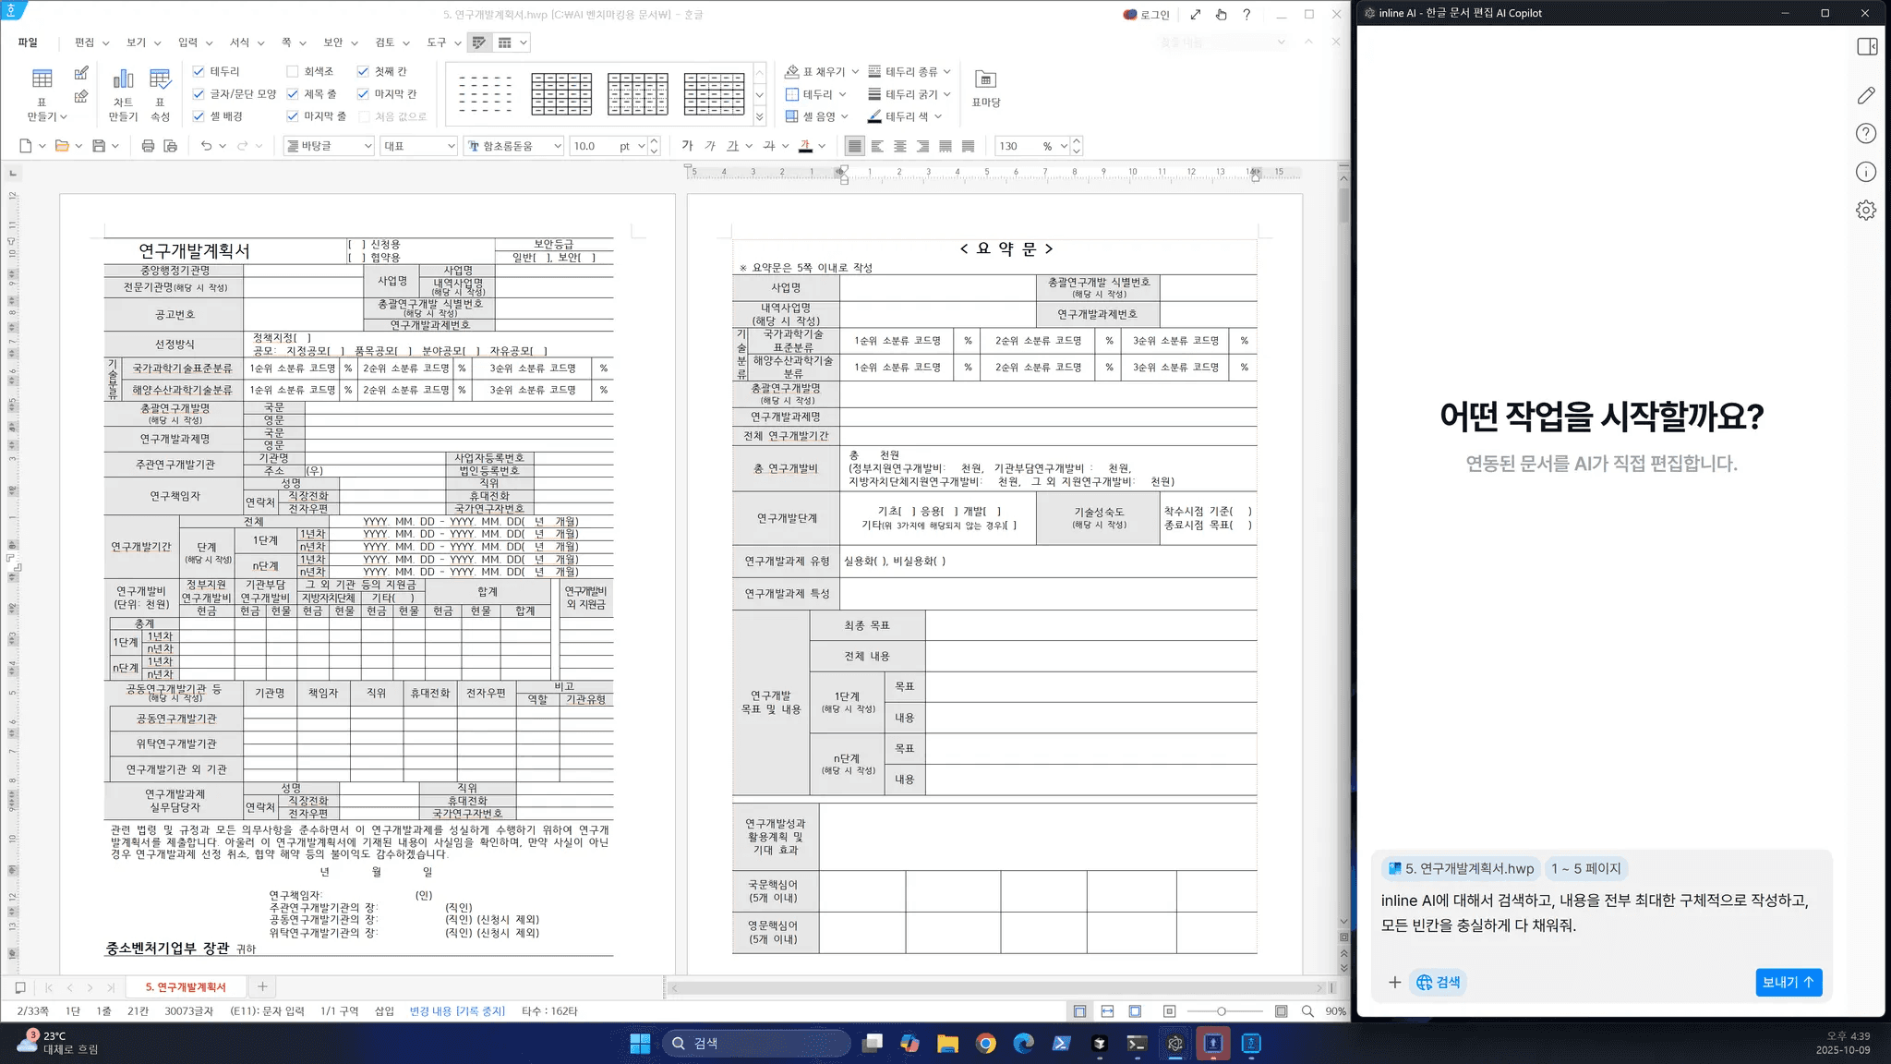The height and width of the screenshot is (1064, 1891).
Task: Apply underline with the underlined 가 icon
Action: click(732, 146)
